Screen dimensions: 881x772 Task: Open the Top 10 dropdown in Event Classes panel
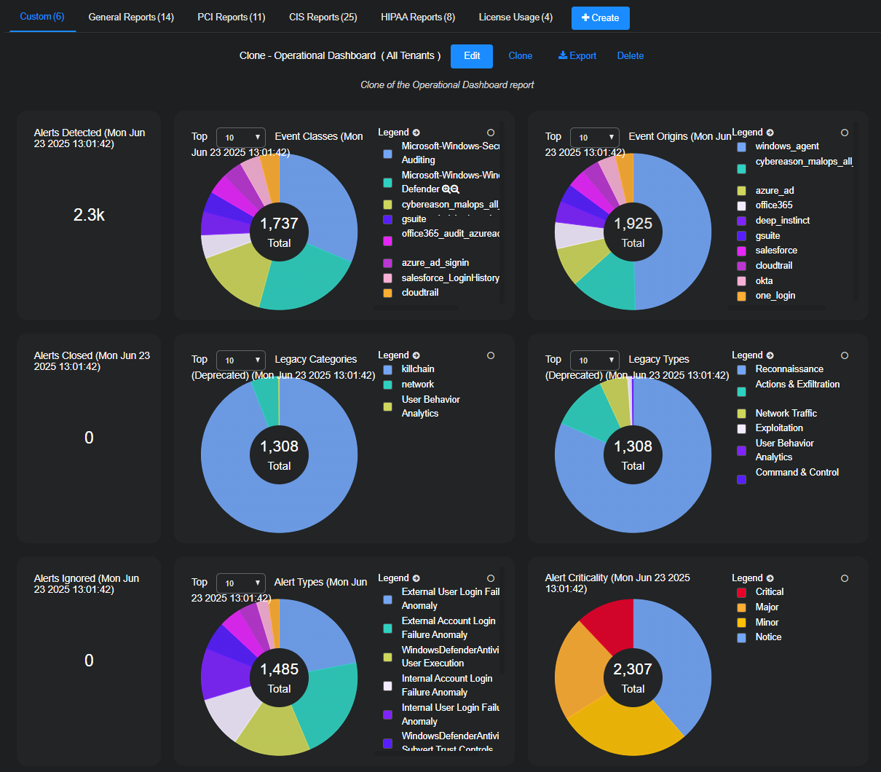[241, 136]
